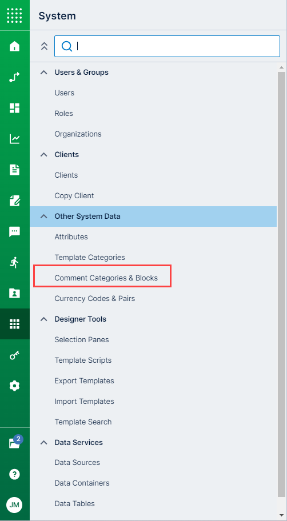The height and width of the screenshot is (521, 287).
Task: Open the folder icon with badge 2
Action: click(15, 443)
